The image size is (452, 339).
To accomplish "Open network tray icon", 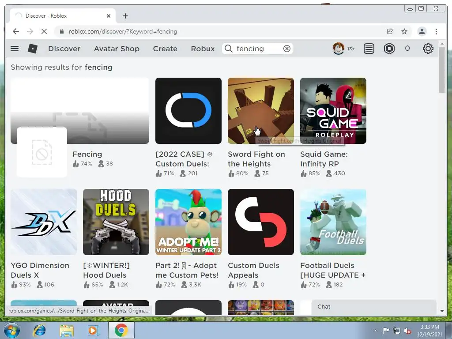I will [x=397, y=331].
